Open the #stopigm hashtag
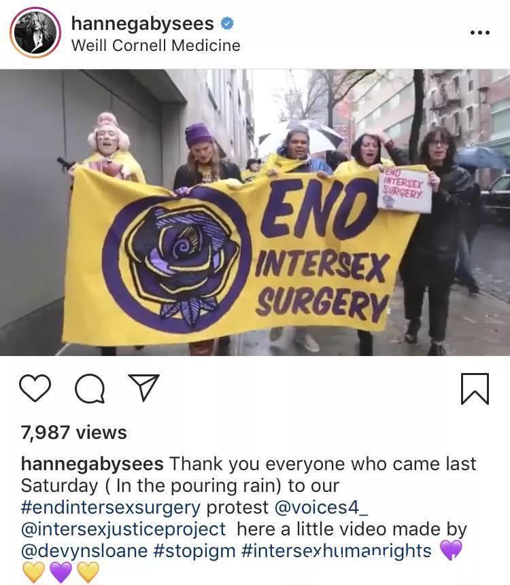510x585 pixels. pyautogui.click(x=194, y=550)
